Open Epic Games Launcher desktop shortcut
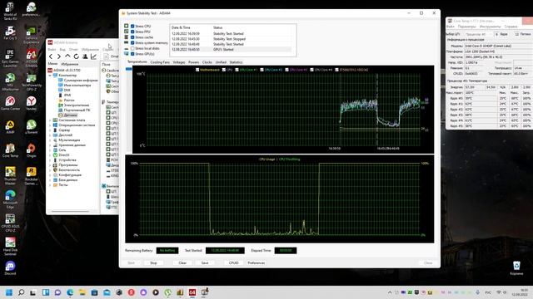533x299 pixels. coord(10,58)
